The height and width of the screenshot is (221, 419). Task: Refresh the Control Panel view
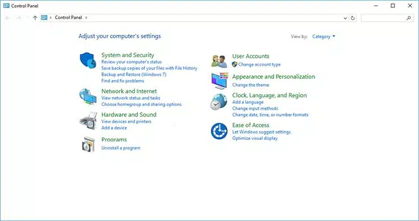pos(353,18)
